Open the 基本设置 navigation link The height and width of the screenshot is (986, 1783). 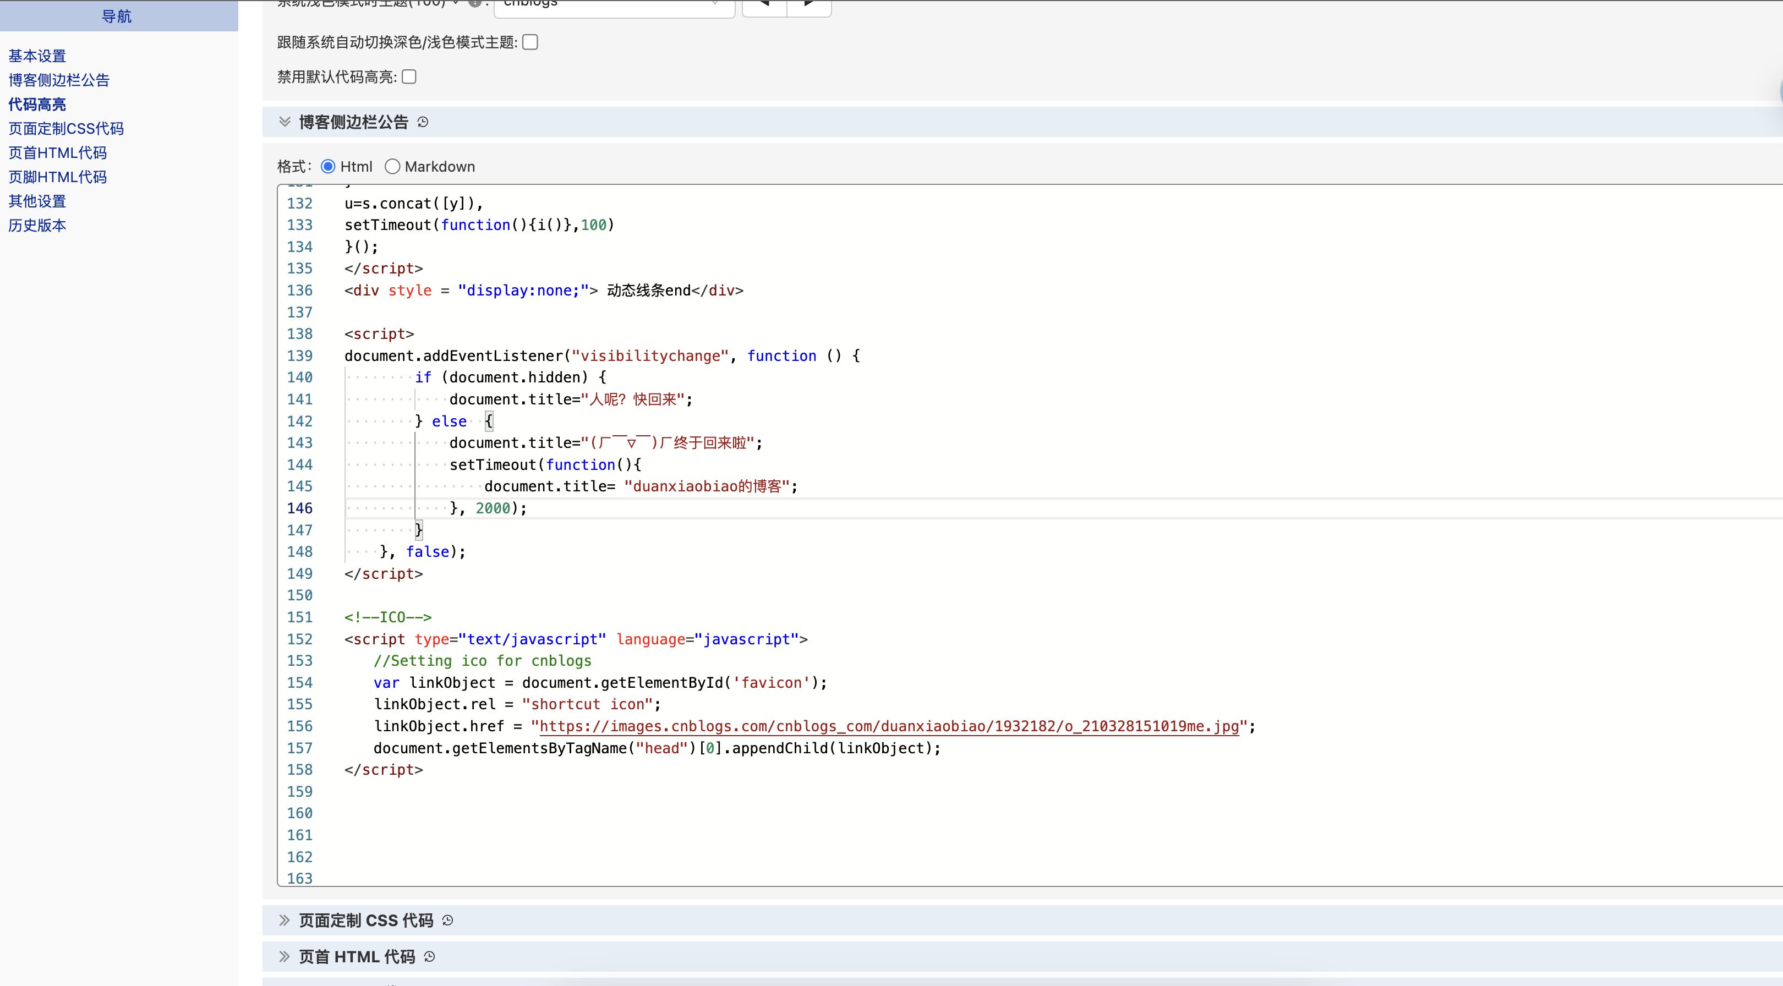tap(37, 56)
